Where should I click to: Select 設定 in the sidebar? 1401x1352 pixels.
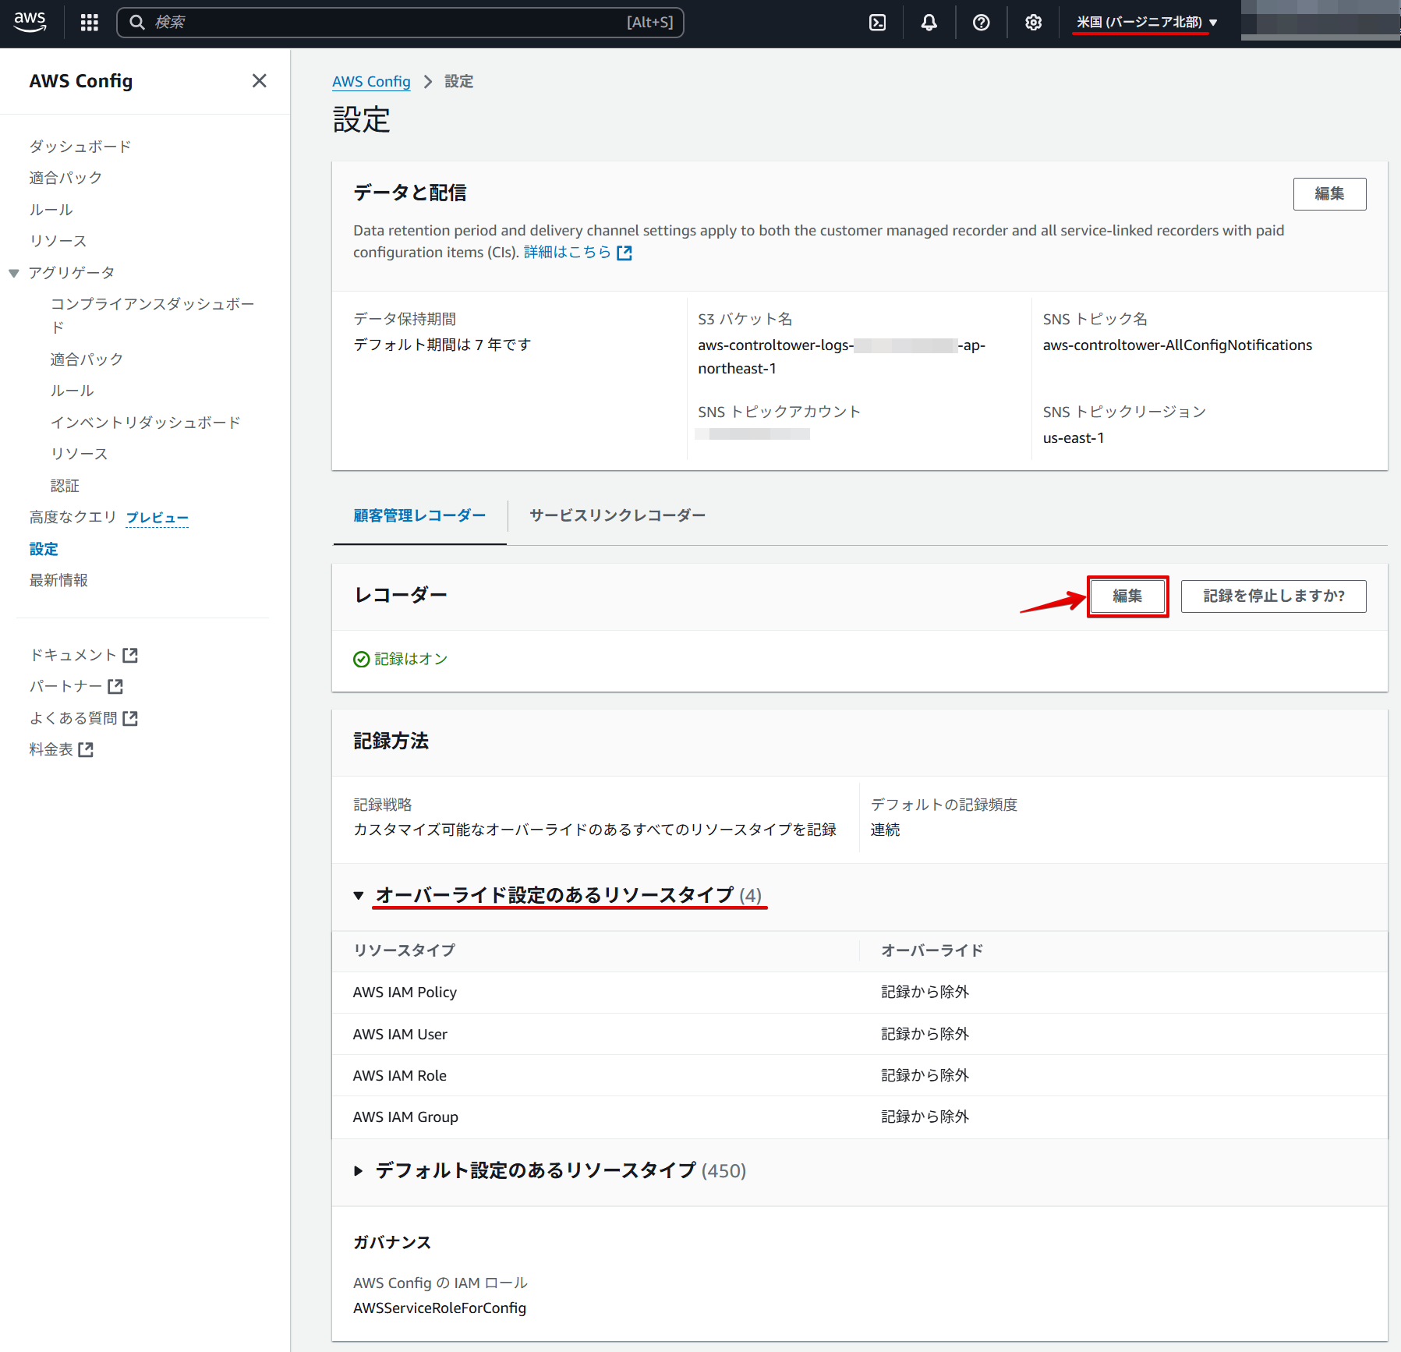(x=44, y=549)
